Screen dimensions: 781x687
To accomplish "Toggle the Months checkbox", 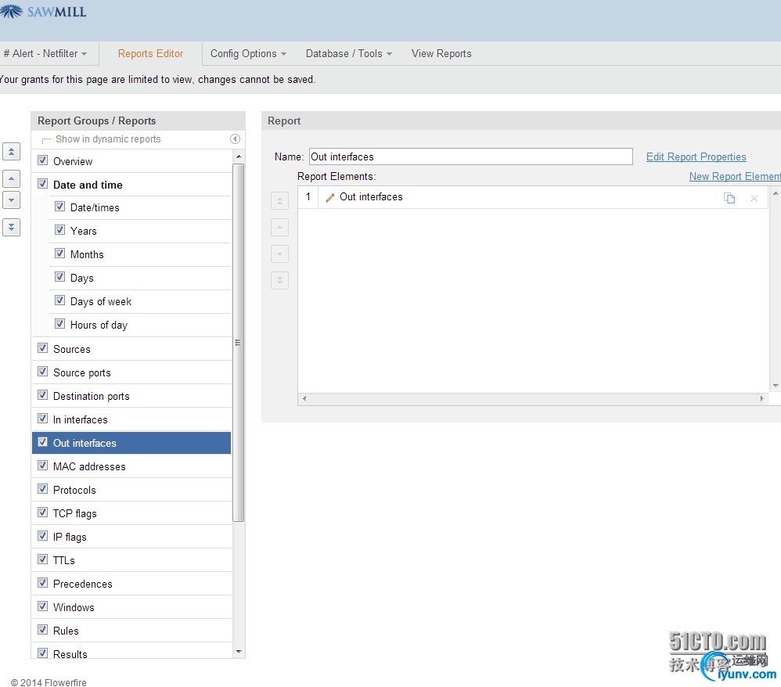I will coord(59,253).
